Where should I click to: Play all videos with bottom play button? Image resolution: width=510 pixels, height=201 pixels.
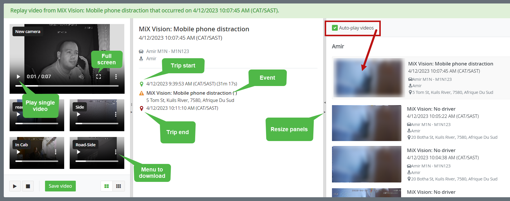(x=15, y=186)
